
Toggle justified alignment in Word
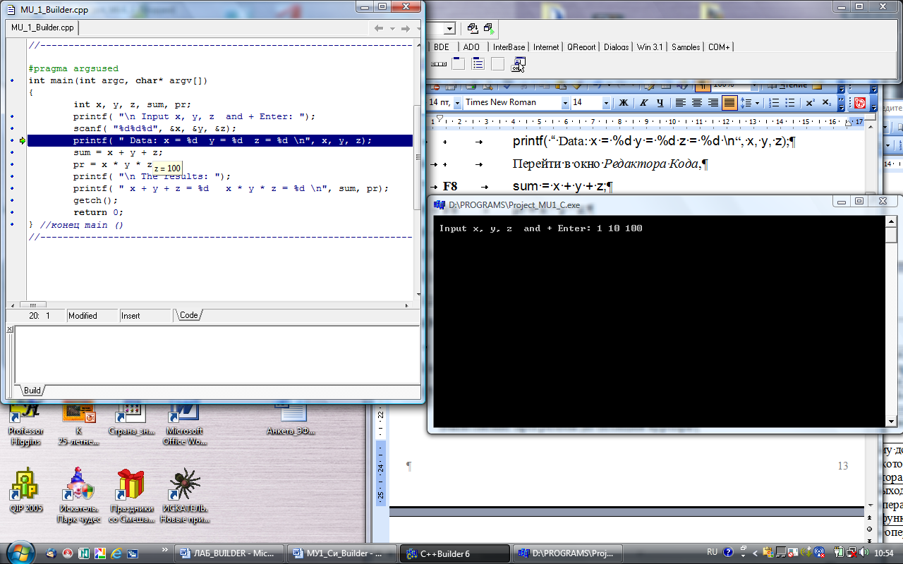[729, 103]
